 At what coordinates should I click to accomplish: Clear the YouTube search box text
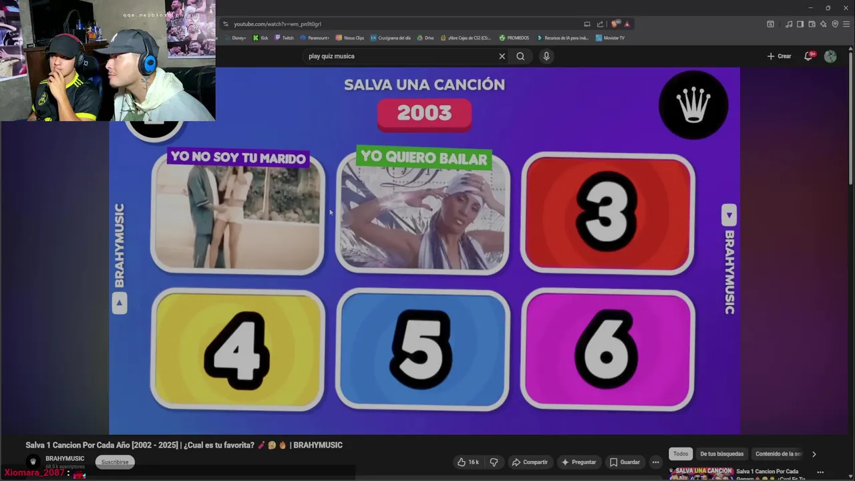pos(502,56)
